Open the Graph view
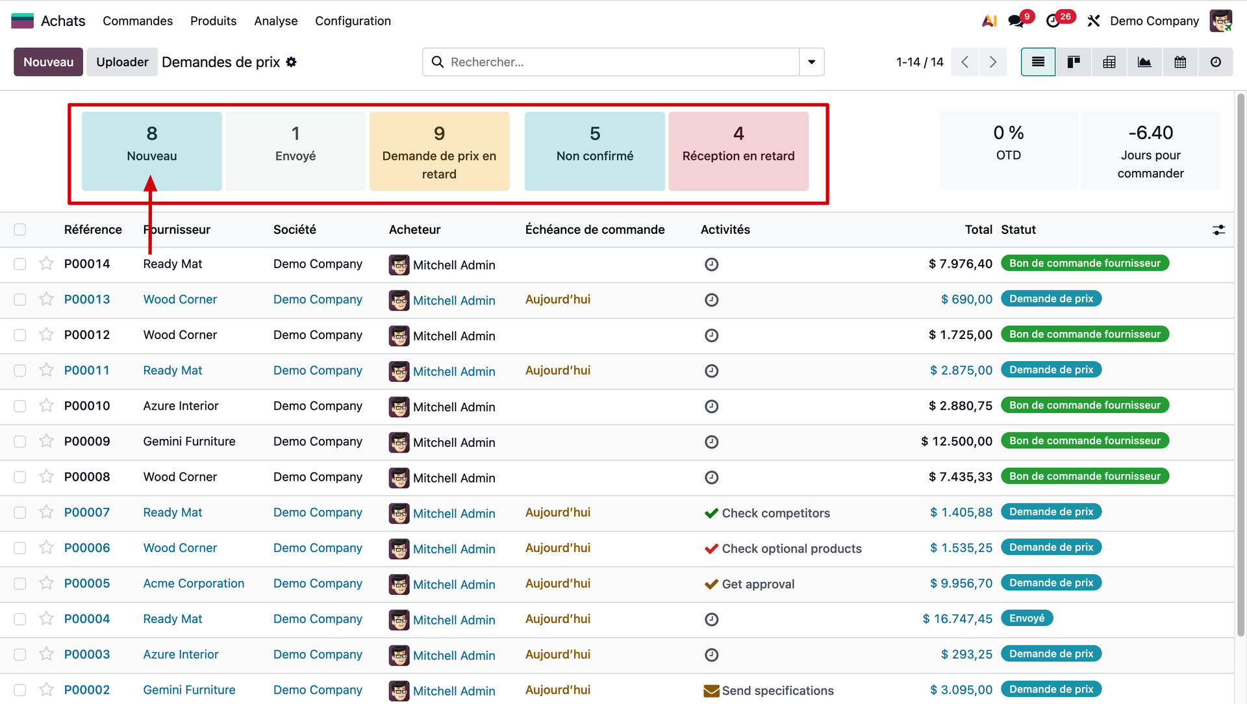 (x=1144, y=62)
